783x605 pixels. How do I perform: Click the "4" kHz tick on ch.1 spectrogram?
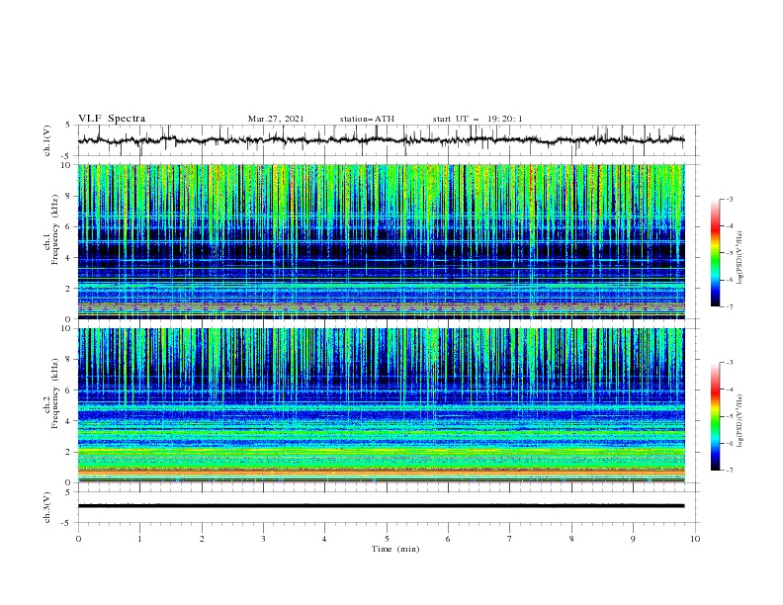[x=69, y=258]
